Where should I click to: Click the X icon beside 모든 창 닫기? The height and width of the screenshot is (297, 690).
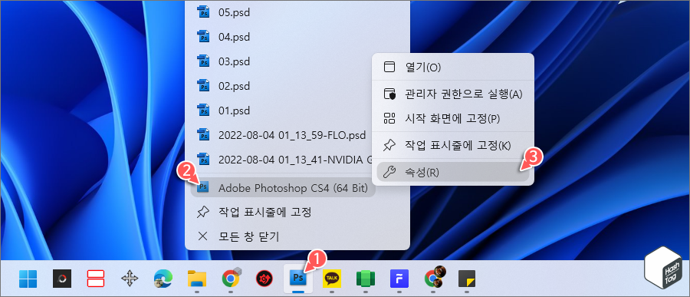point(203,236)
